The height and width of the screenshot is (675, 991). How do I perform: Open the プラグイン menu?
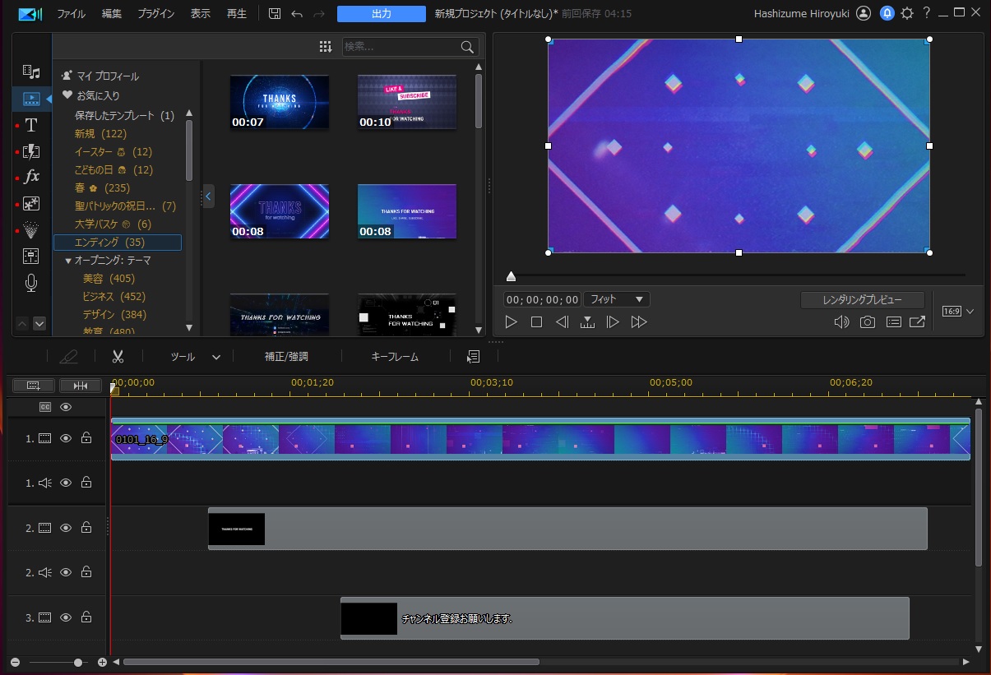click(x=155, y=14)
